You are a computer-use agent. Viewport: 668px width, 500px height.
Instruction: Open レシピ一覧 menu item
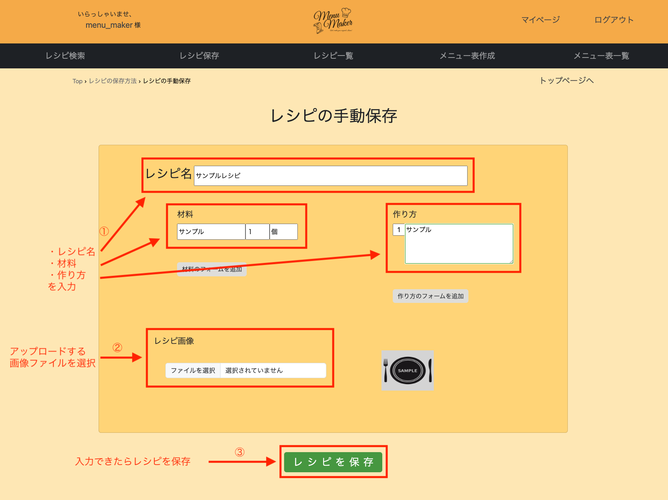tap(333, 56)
